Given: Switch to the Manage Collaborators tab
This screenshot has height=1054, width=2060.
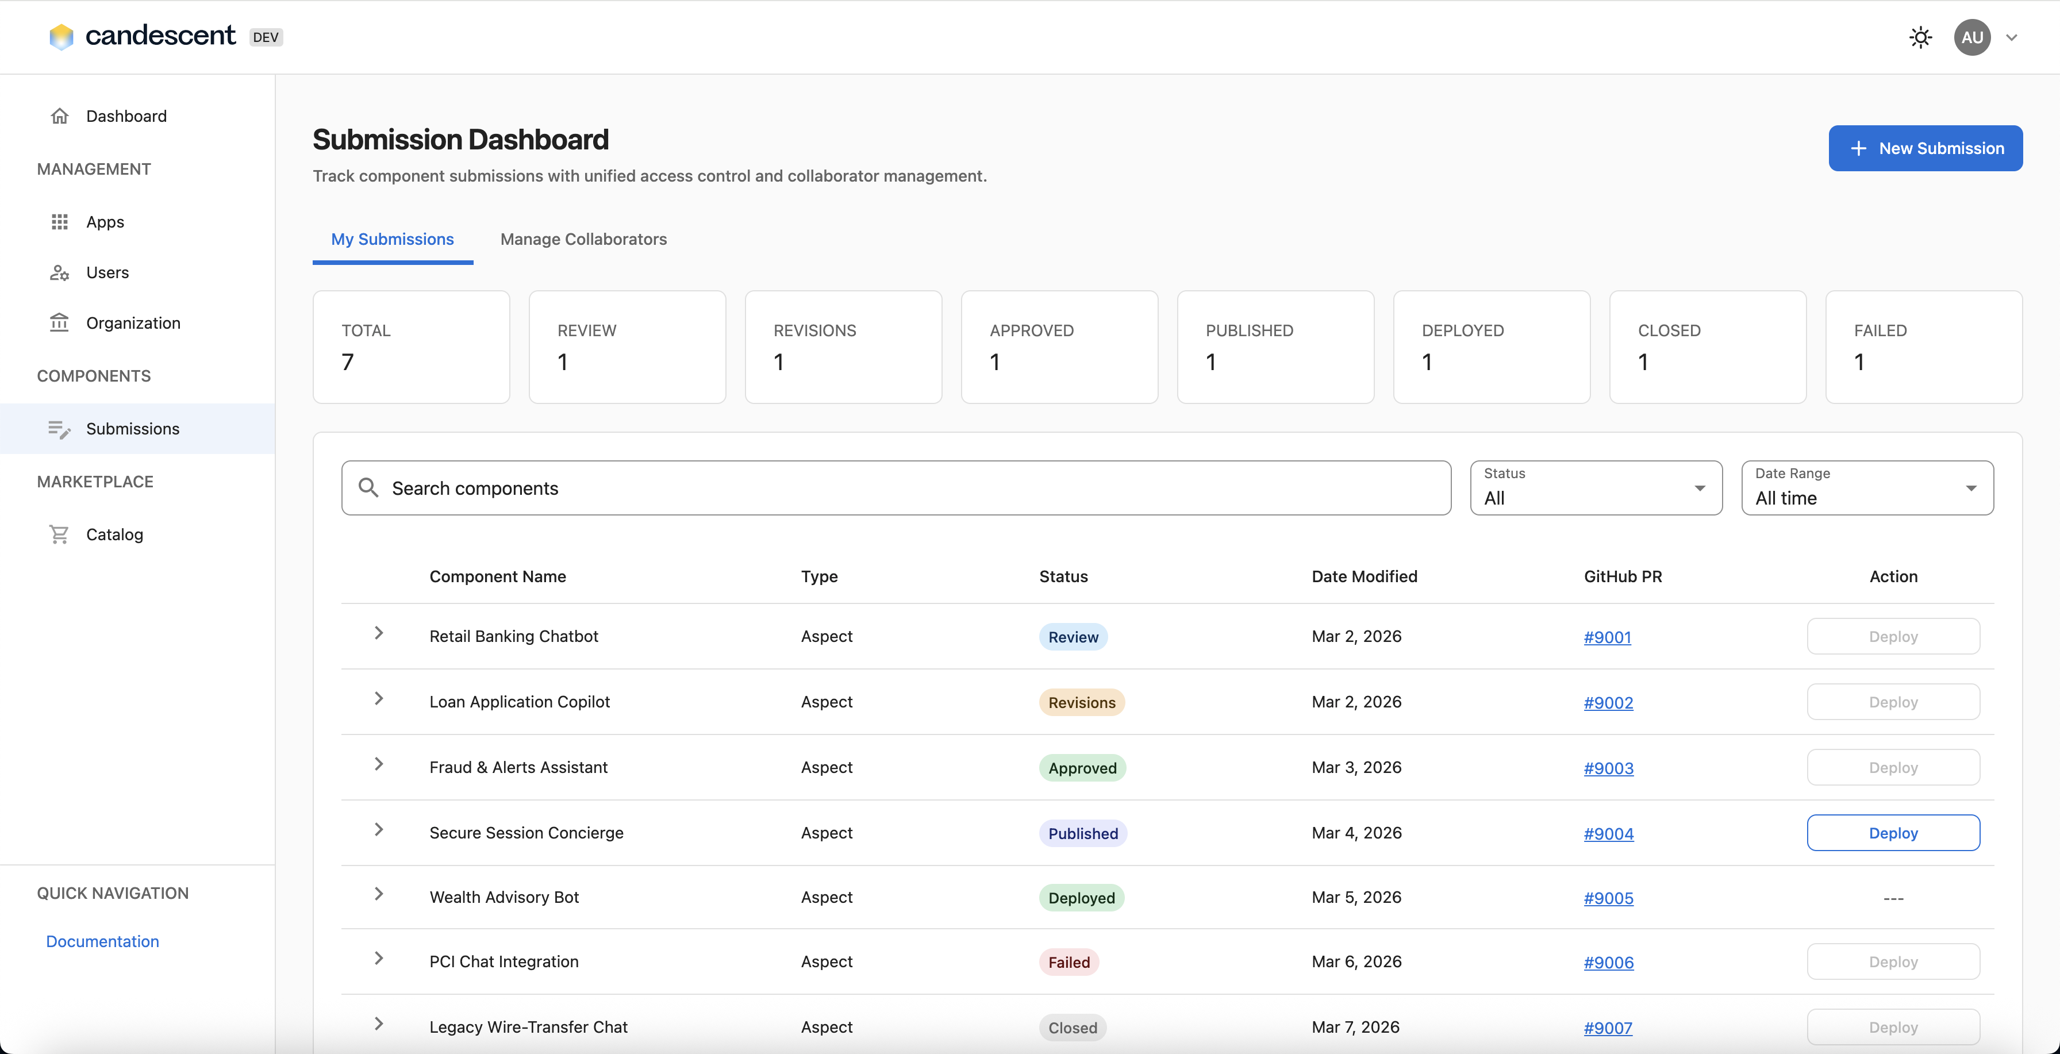Looking at the screenshot, I should point(583,239).
